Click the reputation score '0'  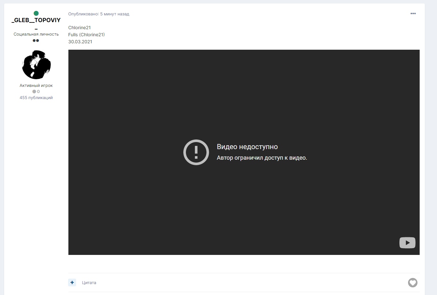coord(36,92)
